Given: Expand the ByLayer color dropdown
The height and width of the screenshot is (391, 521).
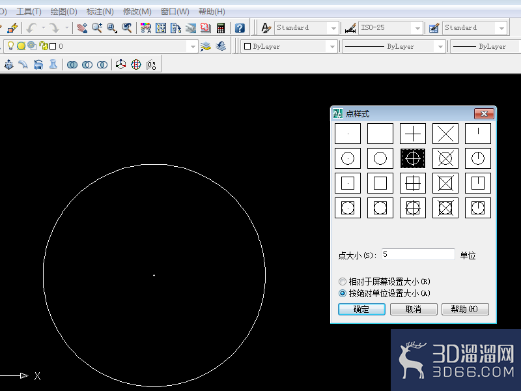Looking at the screenshot, I should click(x=332, y=46).
